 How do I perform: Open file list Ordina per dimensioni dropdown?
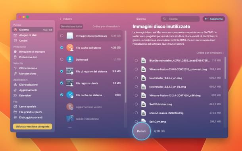(x=210, y=53)
